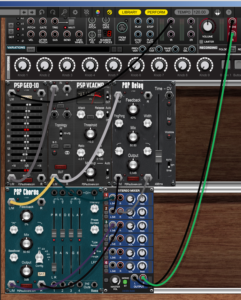
Task: Shift octave down with the OCT arrow
Action: click(11, 31)
